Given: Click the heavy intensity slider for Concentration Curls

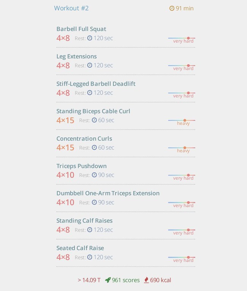Looking at the screenshot, I should point(182,148).
